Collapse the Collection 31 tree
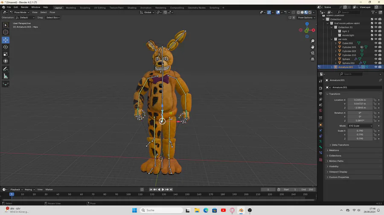 332,27
